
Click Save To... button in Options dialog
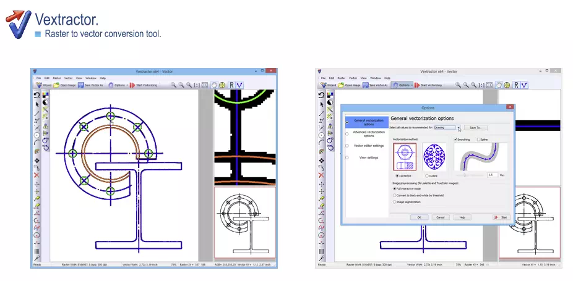(x=476, y=128)
